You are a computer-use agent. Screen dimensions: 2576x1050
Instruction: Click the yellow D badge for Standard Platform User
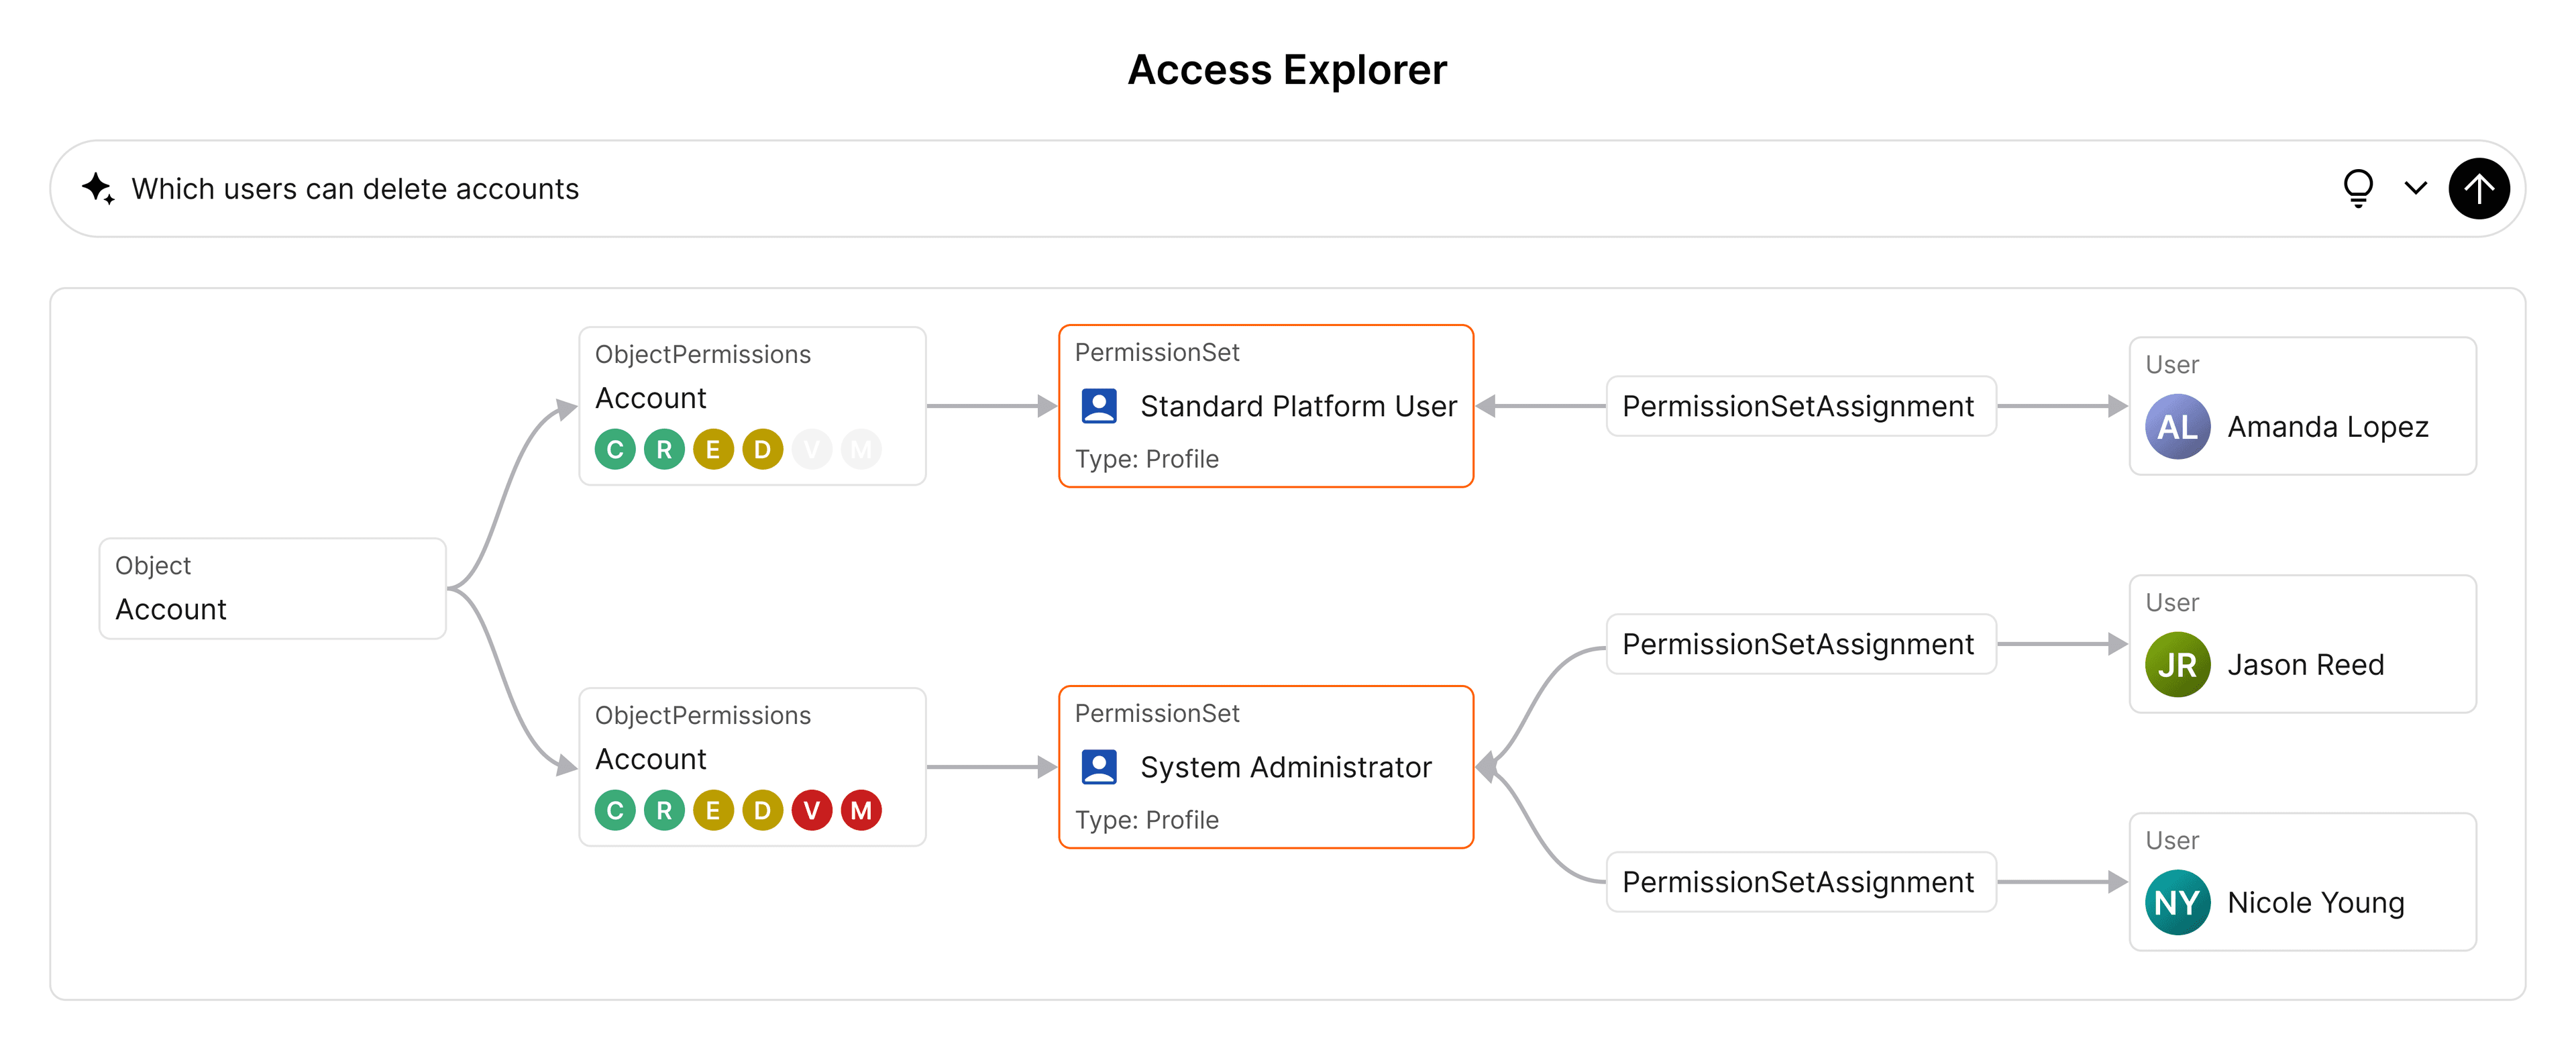pos(762,449)
